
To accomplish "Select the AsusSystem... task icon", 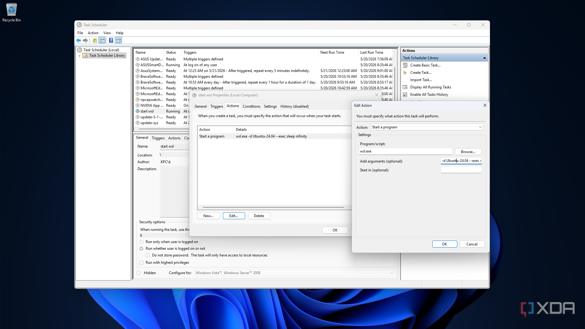I will point(138,71).
